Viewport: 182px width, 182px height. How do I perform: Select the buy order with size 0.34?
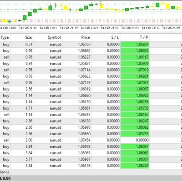91,64
